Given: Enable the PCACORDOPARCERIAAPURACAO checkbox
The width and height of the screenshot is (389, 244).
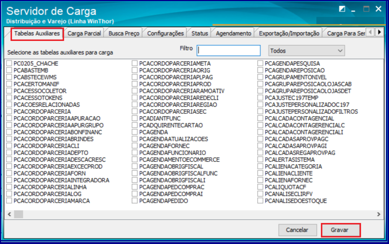Looking at the screenshot, I should [9, 119].
